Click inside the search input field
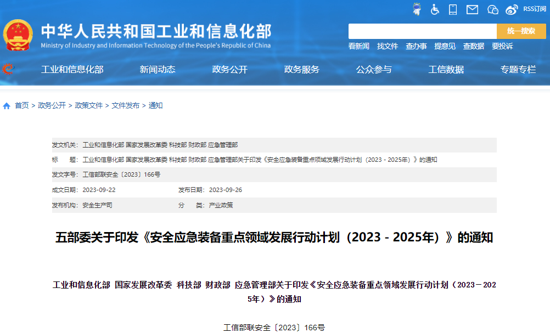The width and height of the screenshot is (550, 333). [x=423, y=31]
